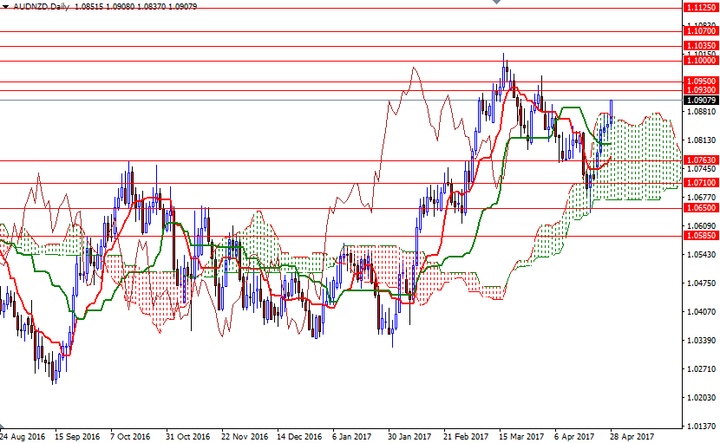Click the 1.07100 price level label
This screenshot has height=443, width=720.
pyautogui.click(x=700, y=183)
